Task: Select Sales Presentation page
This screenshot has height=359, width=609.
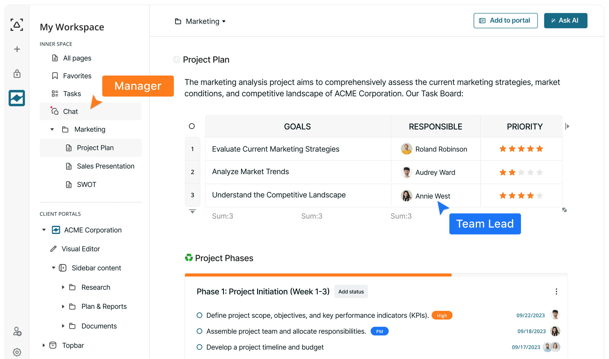Action: (105, 166)
